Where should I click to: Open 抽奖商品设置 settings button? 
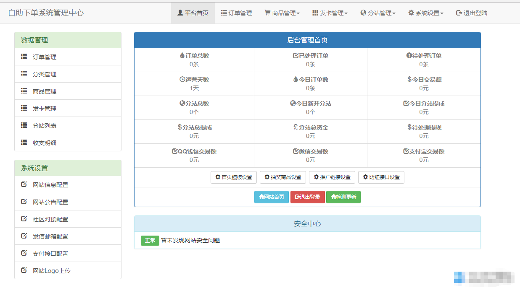click(x=282, y=177)
